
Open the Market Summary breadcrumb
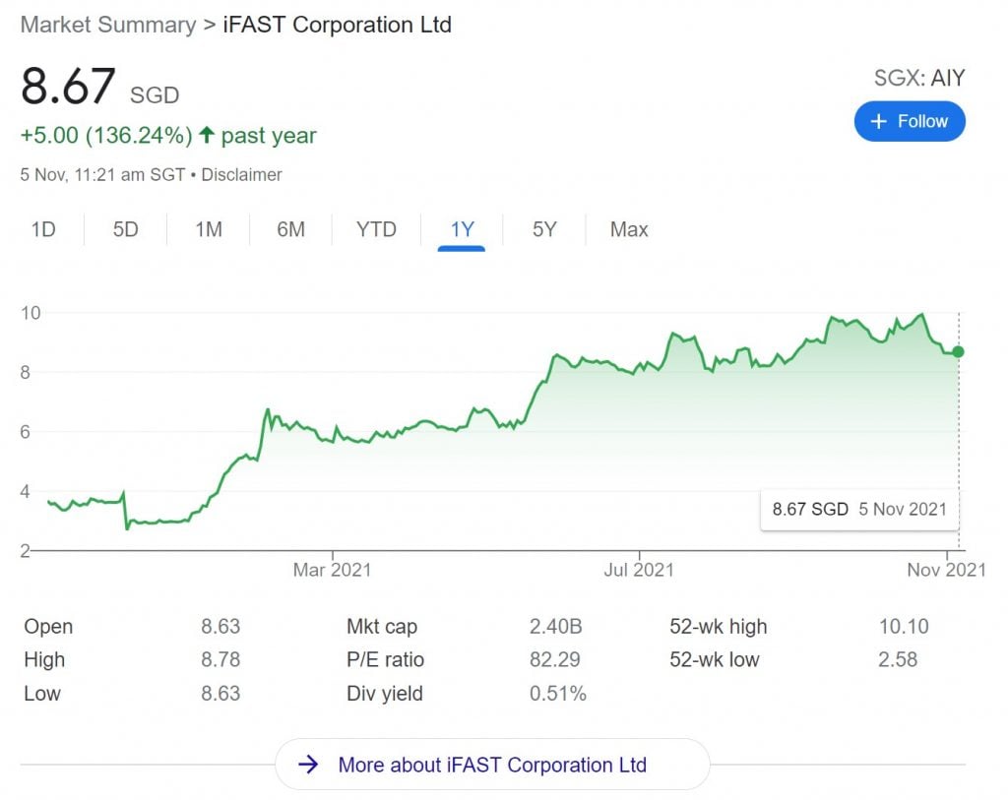tap(108, 25)
